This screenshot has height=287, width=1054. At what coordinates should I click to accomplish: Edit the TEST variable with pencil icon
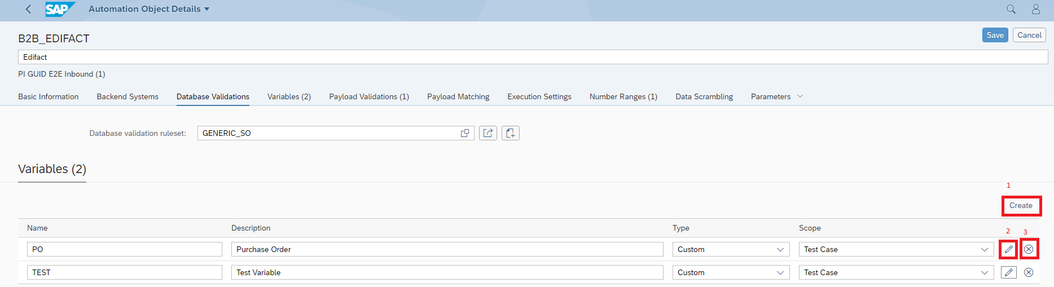[x=1008, y=272]
